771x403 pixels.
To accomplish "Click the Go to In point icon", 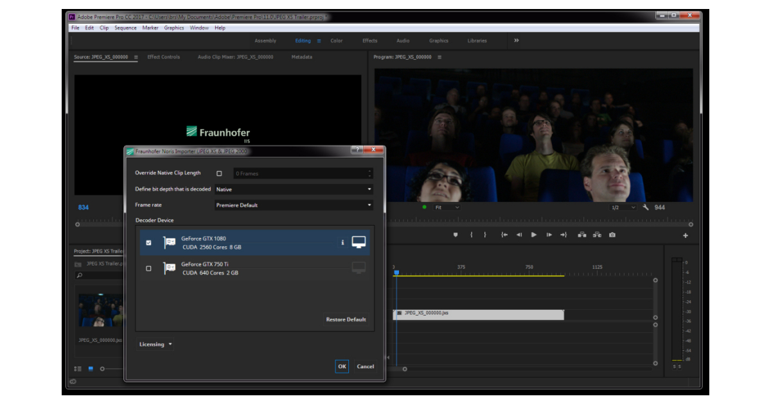I will point(504,235).
